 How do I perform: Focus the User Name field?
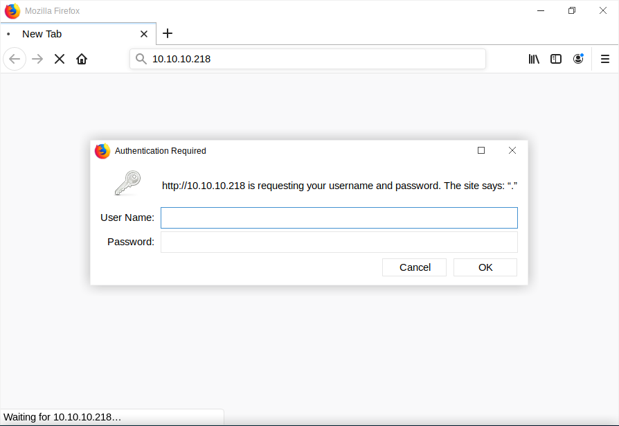(x=339, y=218)
